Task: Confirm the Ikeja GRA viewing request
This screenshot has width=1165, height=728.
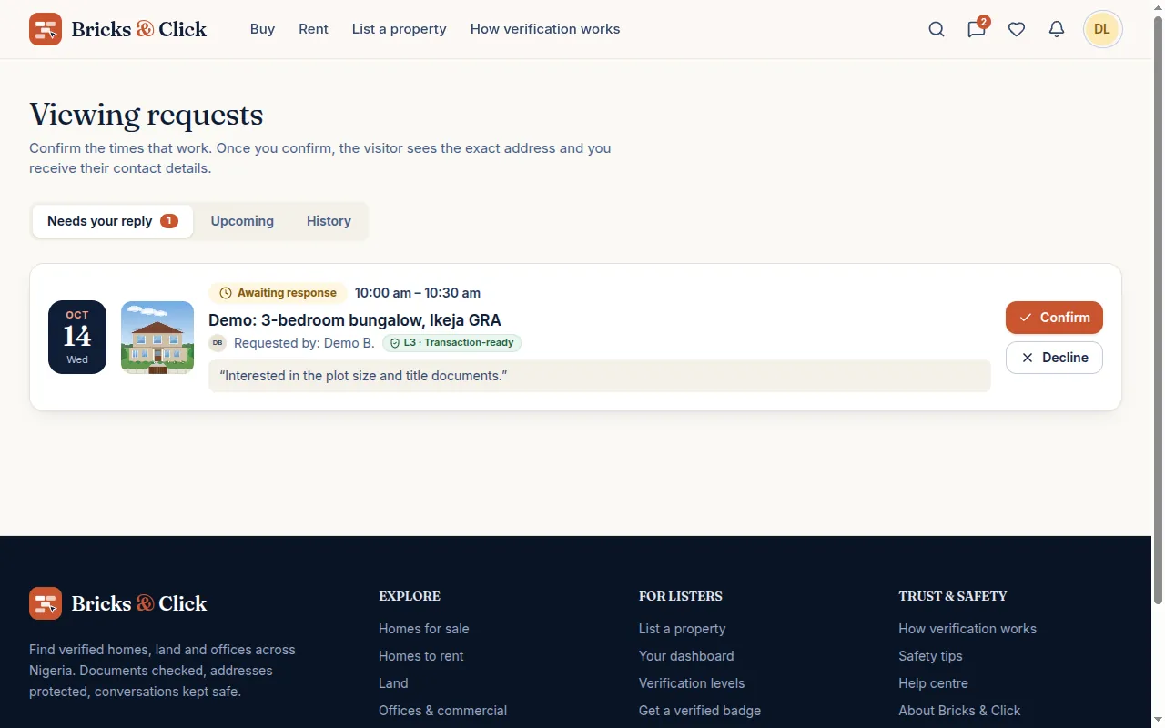Action: coord(1054,318)
